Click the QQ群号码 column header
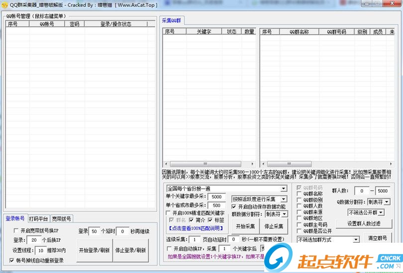Image resolution: width=403 pixels, height=273 pixels. 336,32
